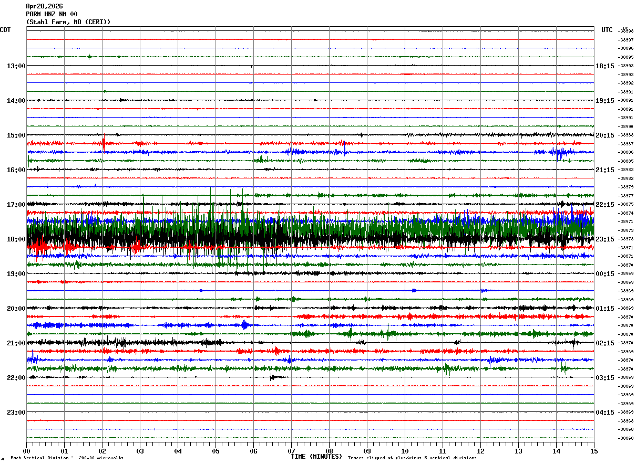Select the 18:00 CDT time label
Viewport: 636px width, 465px height.
(x=16, y=239)
